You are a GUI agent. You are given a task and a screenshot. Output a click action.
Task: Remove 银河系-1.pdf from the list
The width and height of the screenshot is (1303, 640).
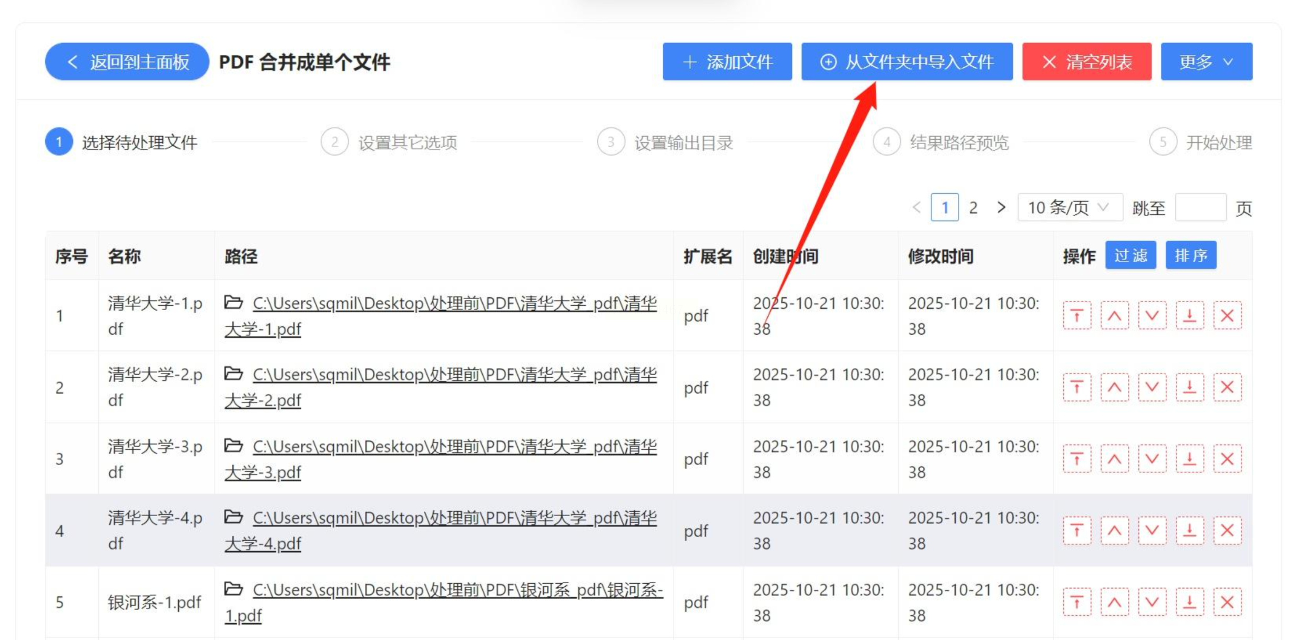pyautogui.click(x=1227, y=602)
